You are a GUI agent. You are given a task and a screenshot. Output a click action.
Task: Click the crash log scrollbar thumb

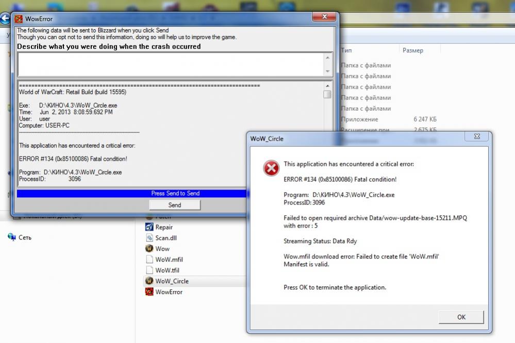[327, 94]
